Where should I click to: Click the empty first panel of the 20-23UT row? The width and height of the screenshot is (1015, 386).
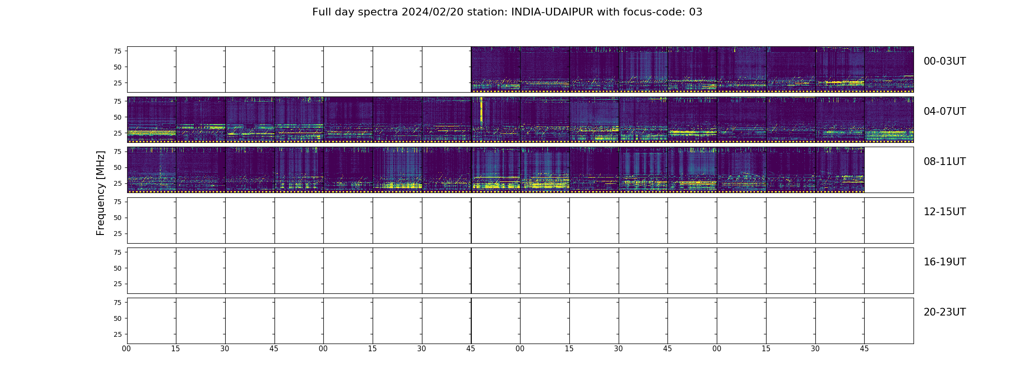(x=152, y=321)
